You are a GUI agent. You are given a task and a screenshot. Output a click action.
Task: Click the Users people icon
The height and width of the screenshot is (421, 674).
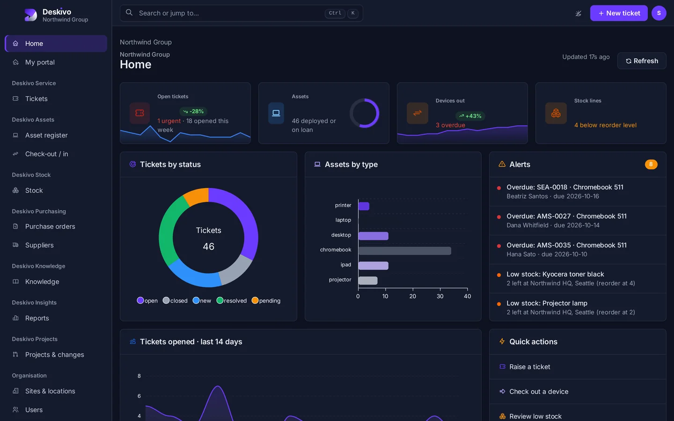click(15, 410)
